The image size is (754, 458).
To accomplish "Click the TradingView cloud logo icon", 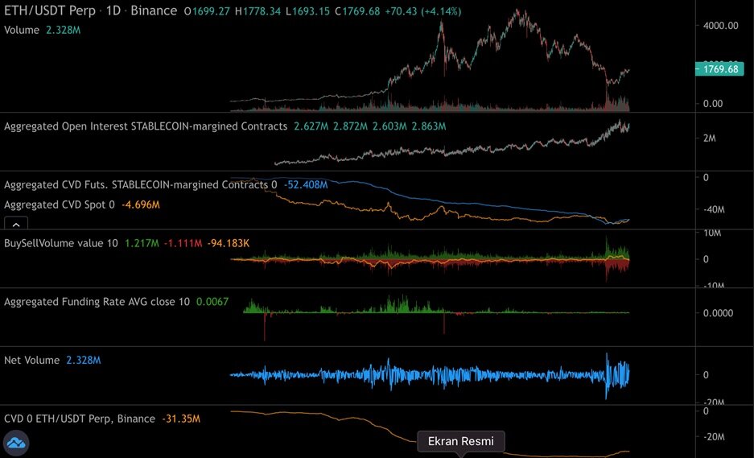I will tap(16, 443).
